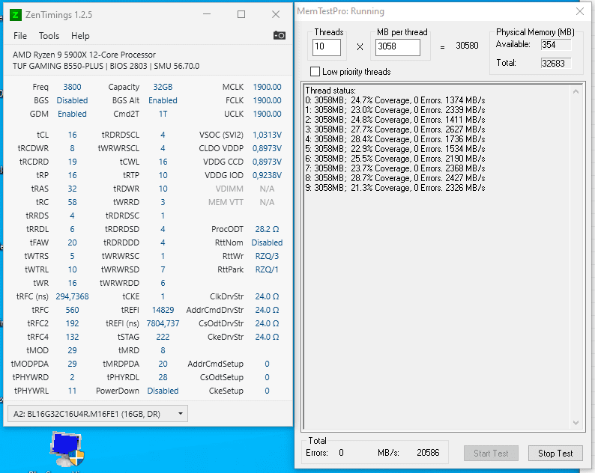
Task: Click the thread status scrollbar down arrow
Action: click(x=576, y=423)
